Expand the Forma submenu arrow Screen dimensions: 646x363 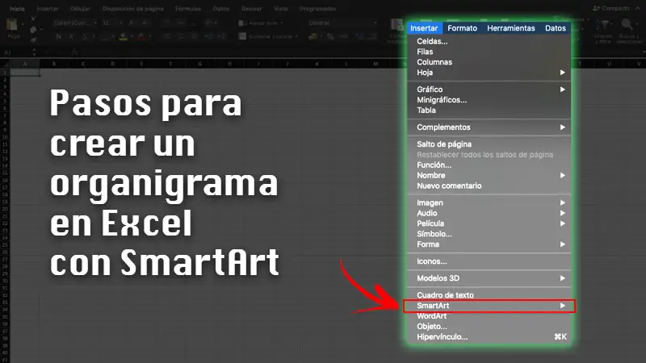[x=562, y=244]
